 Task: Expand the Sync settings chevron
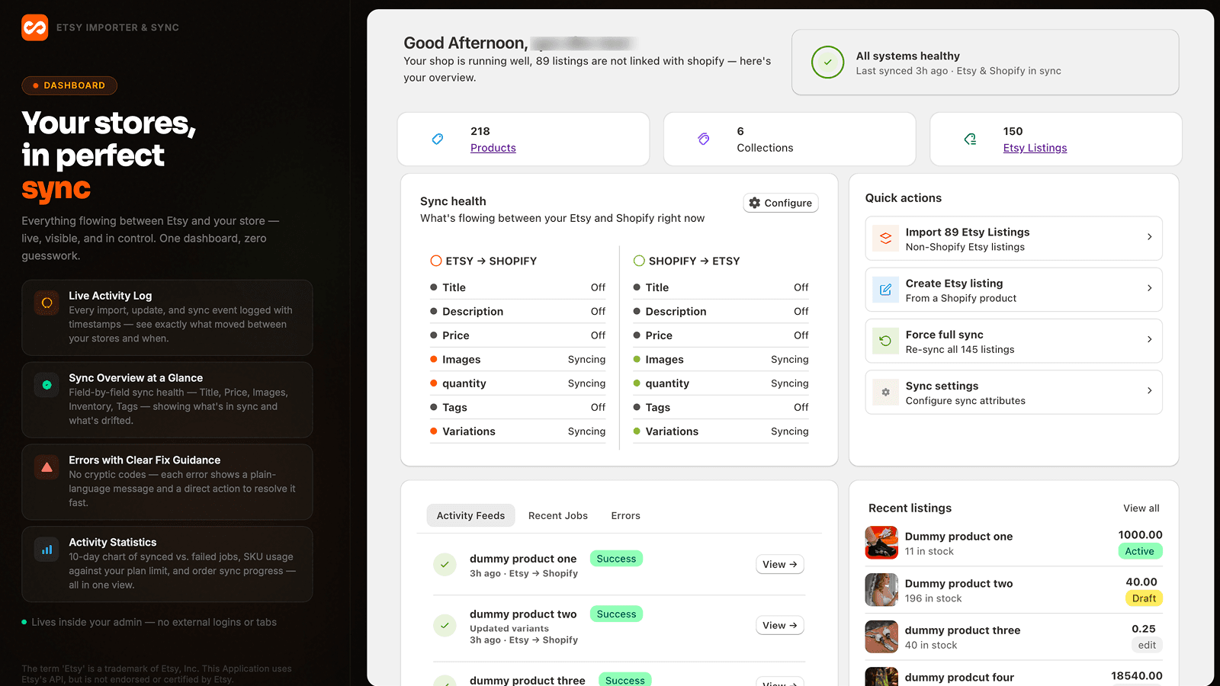1150,390
